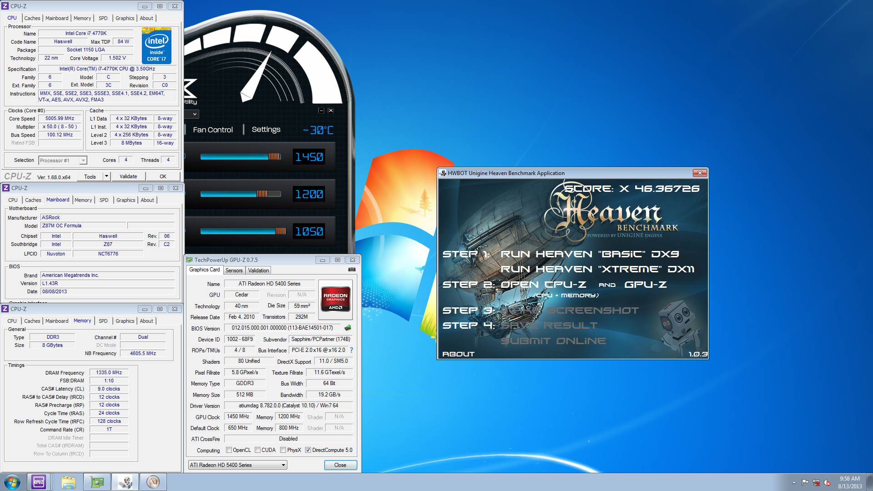Click the Multiplier x 50.0 value
The width and height of the screenshot is (873, 491).
pyautogui.click(x=60, y=127)
